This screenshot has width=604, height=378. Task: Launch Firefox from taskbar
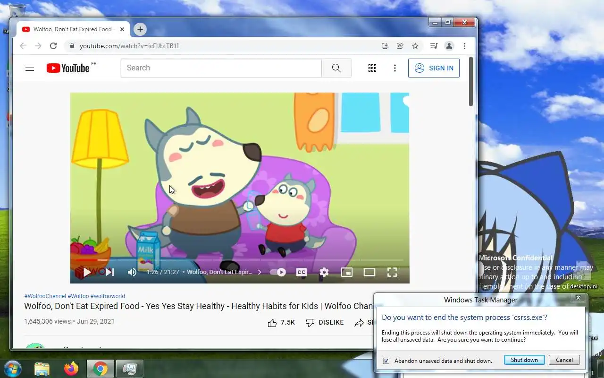pos(72,369)
